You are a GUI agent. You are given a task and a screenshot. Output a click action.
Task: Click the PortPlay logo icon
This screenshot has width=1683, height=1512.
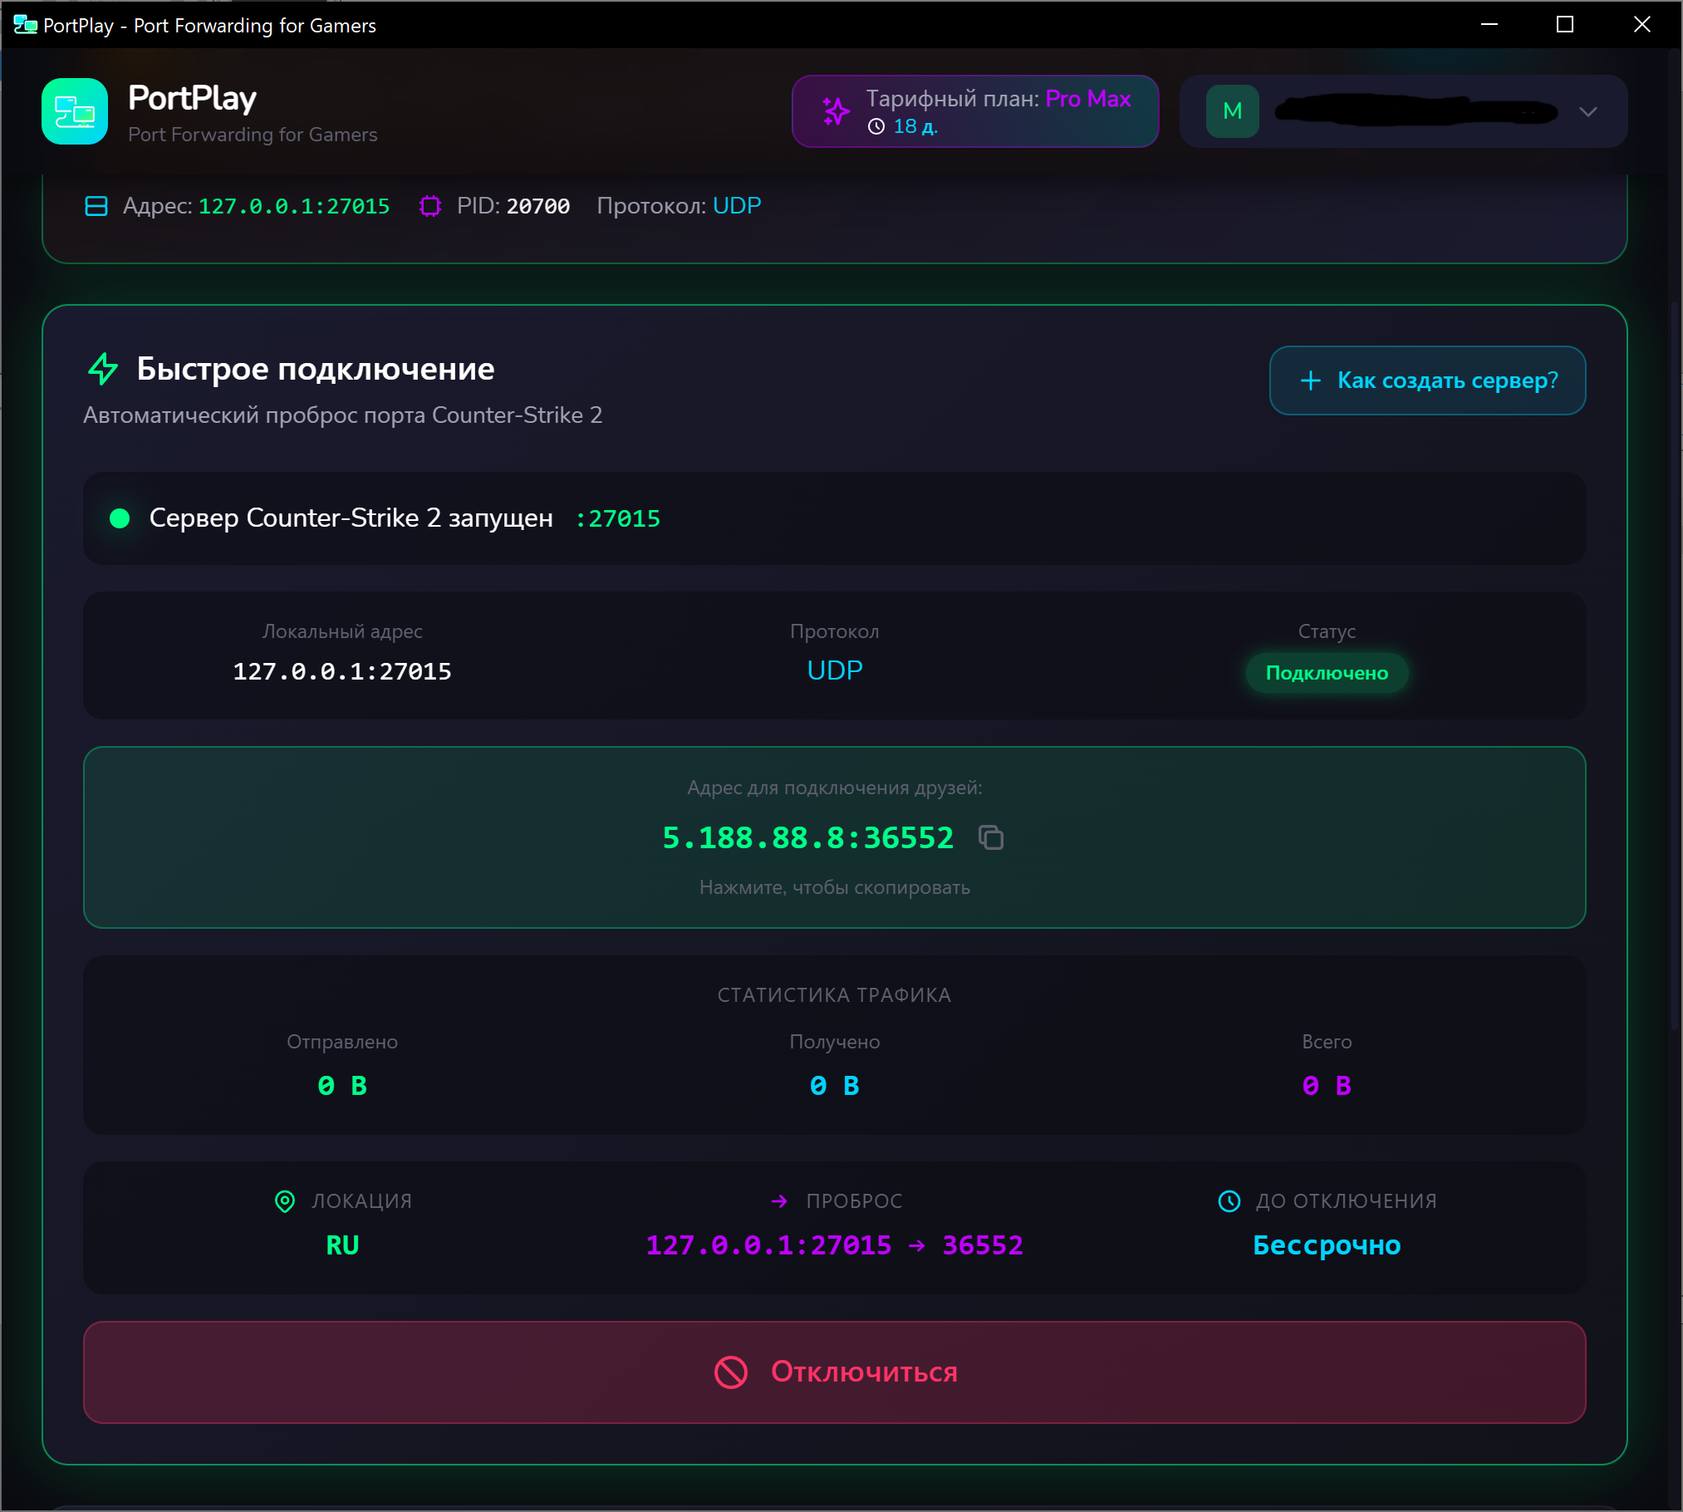[75, 111]
